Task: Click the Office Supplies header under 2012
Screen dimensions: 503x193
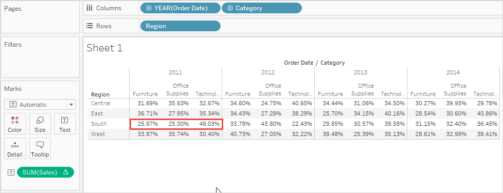Action: [270, 90]
